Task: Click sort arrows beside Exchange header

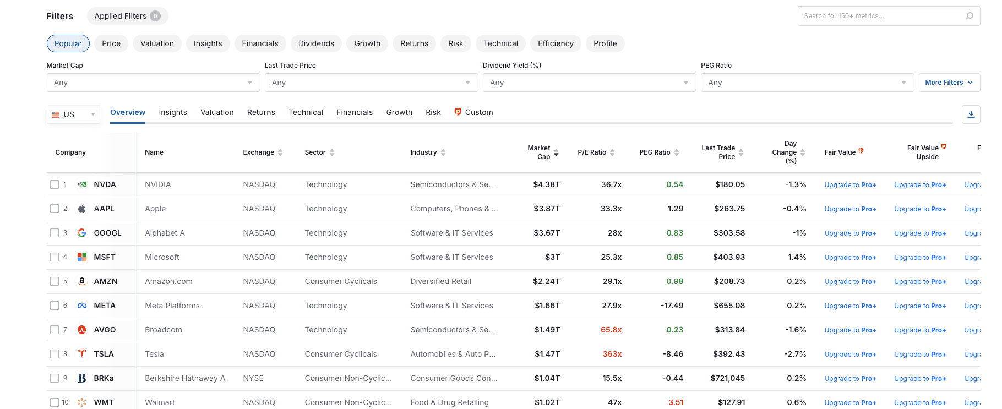Action: 280,152
